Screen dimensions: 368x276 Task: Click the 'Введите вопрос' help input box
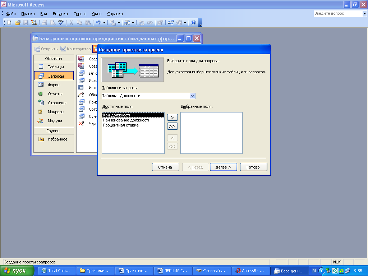point(338,14)
